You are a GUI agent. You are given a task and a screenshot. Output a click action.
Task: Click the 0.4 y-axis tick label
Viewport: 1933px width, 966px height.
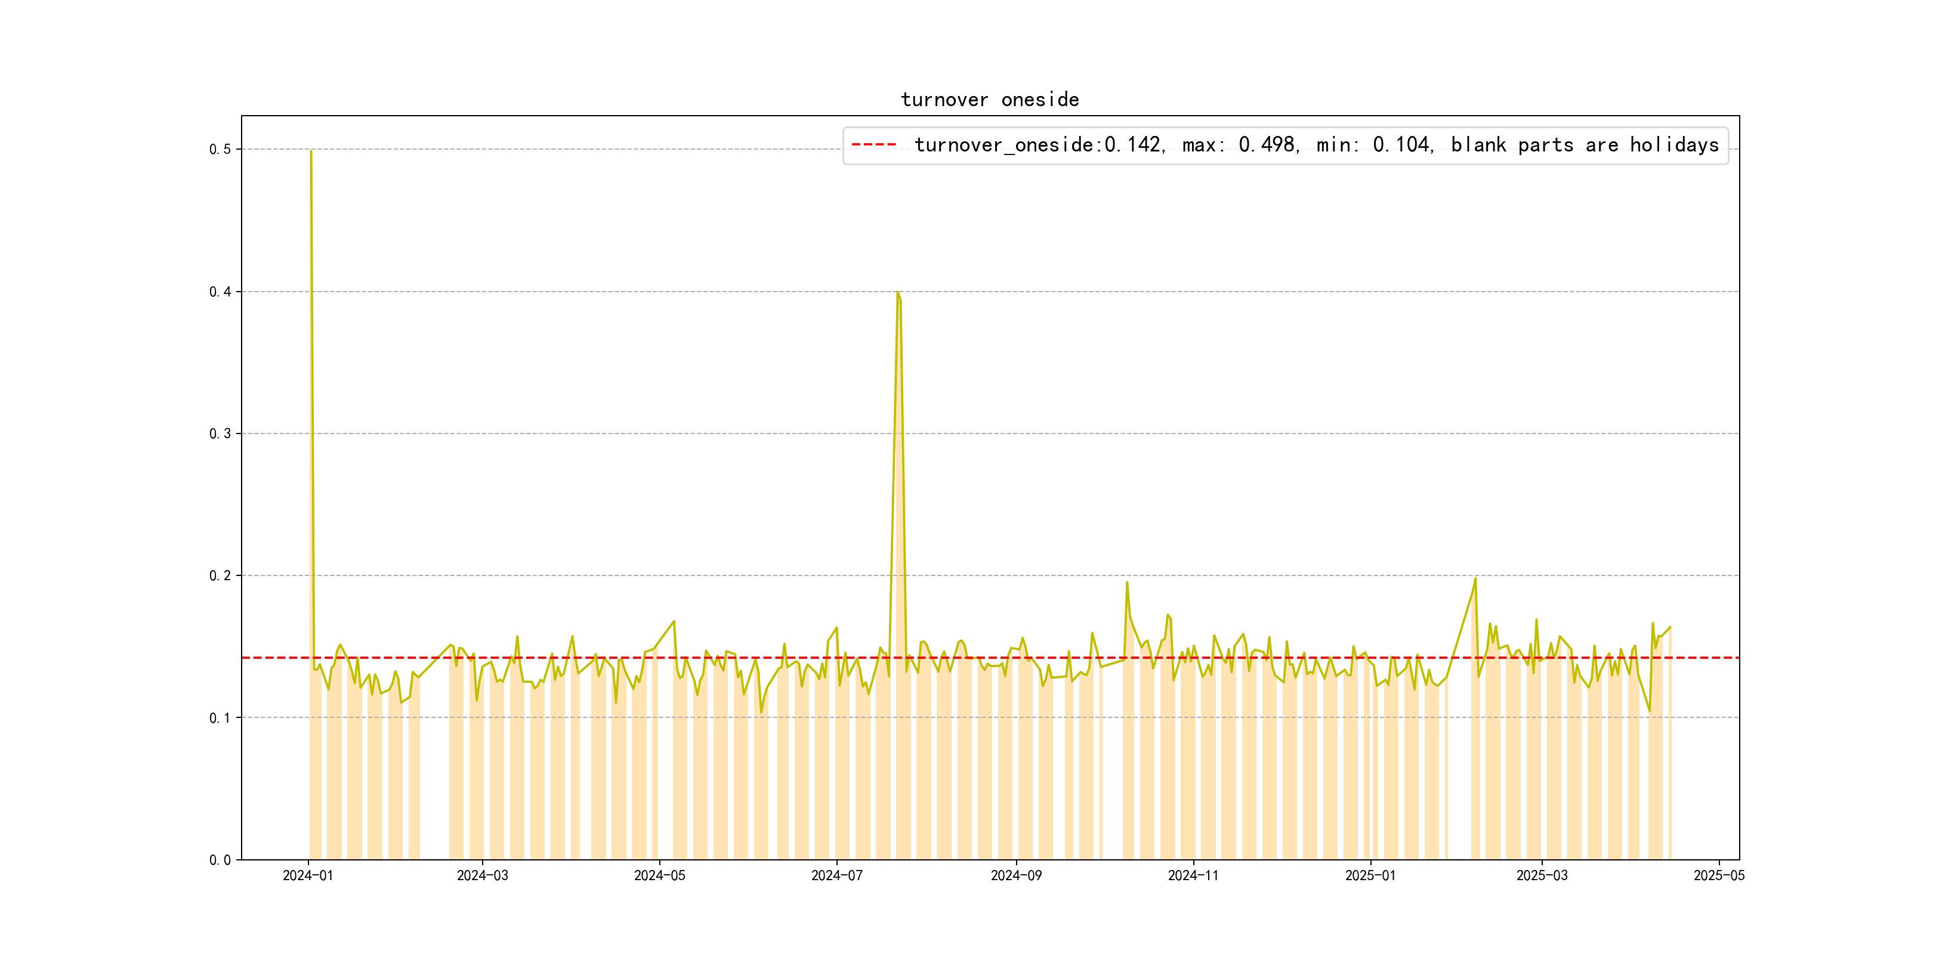coord(220,292)
